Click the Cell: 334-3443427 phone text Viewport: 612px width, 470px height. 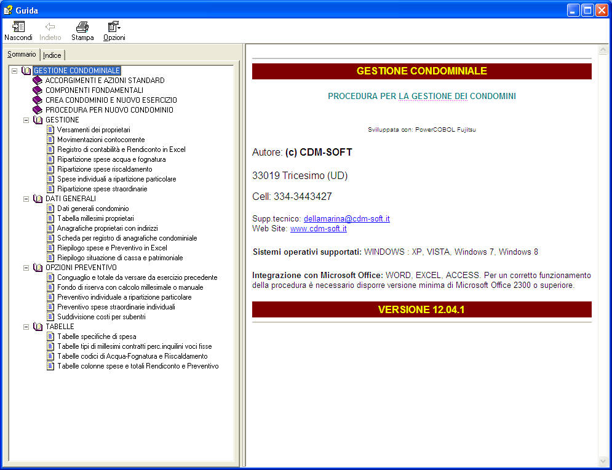click(292, 196)
